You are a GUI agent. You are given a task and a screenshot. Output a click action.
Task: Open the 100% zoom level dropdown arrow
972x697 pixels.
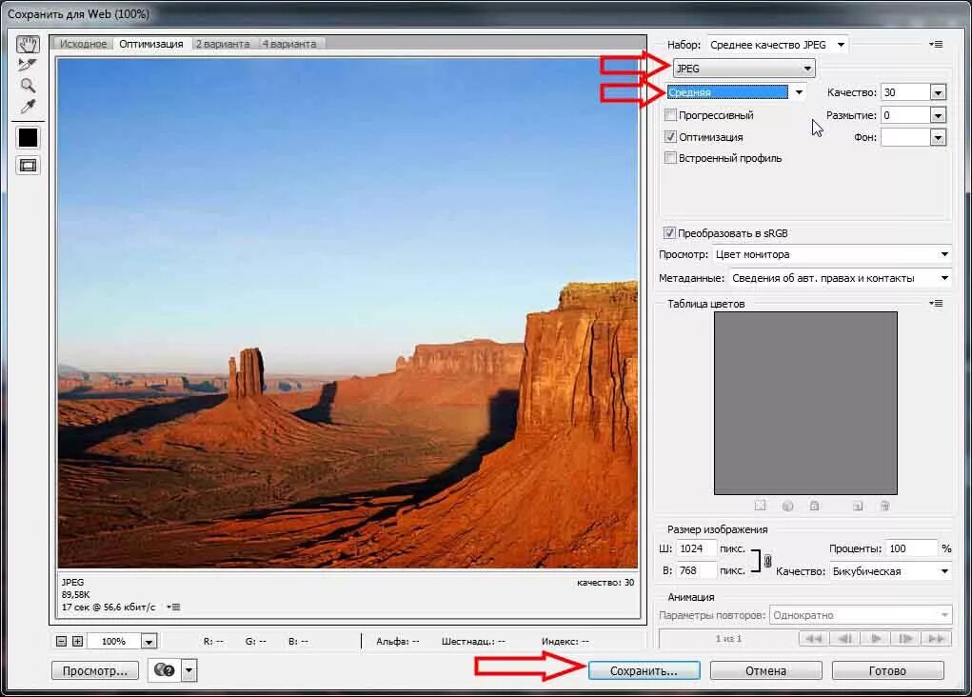pyautogui.click(x=149, y=642)
